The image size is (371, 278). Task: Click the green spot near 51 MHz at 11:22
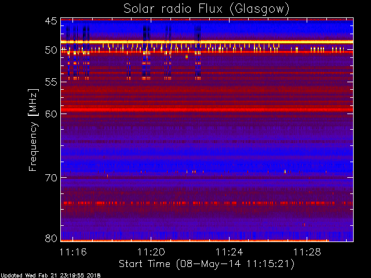pyautogui.click(x=187, y=57)
